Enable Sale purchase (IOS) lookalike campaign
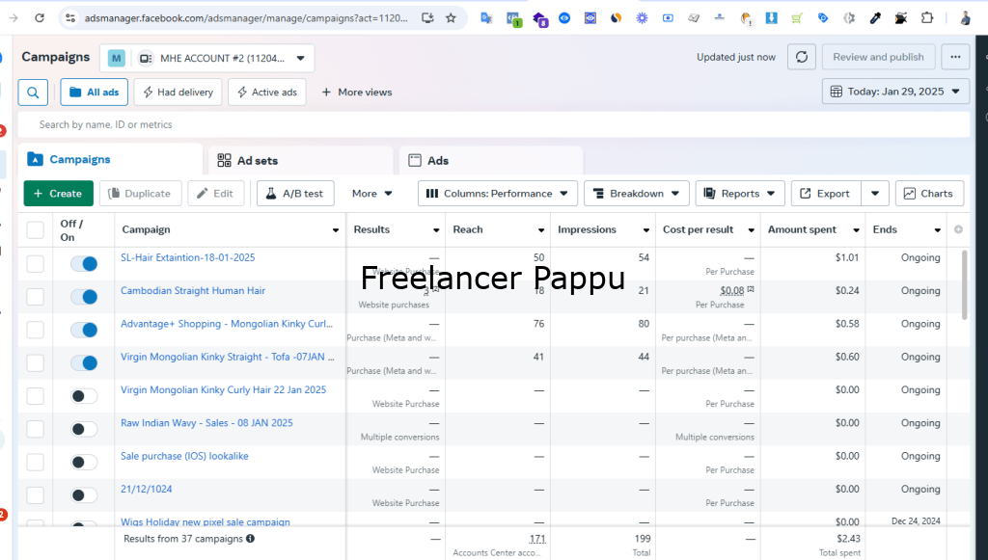The width and height of the screenshot is (988, 560). click(84, 463)
